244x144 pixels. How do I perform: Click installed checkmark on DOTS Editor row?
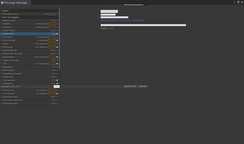(x=57, y=37)
